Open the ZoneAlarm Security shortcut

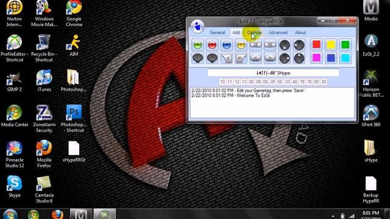point(44,119)
